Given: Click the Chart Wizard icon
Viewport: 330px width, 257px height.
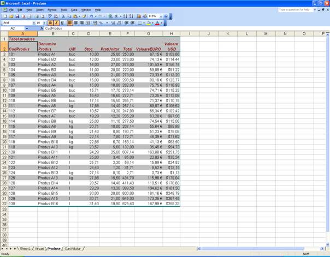Looking at the screenshot, I should (138, 16).
